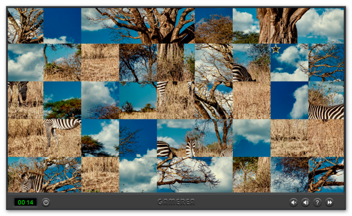Select the tile of bare branches on dark blue sky

tap(138, 138)
